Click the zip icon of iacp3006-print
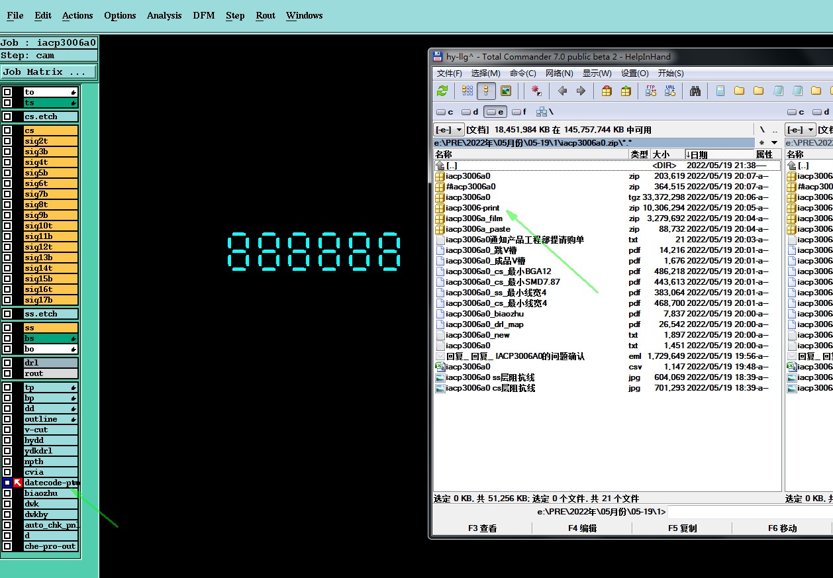Screen dimensions: 833x578 click(440, 208)
